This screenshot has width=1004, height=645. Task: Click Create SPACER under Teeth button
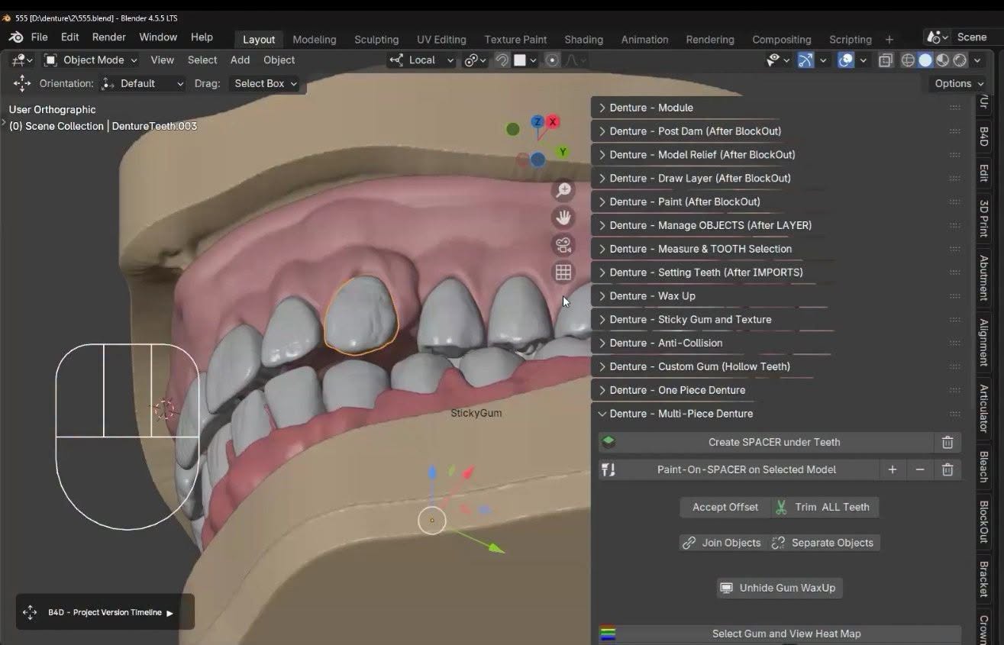(x=766, y=442)
